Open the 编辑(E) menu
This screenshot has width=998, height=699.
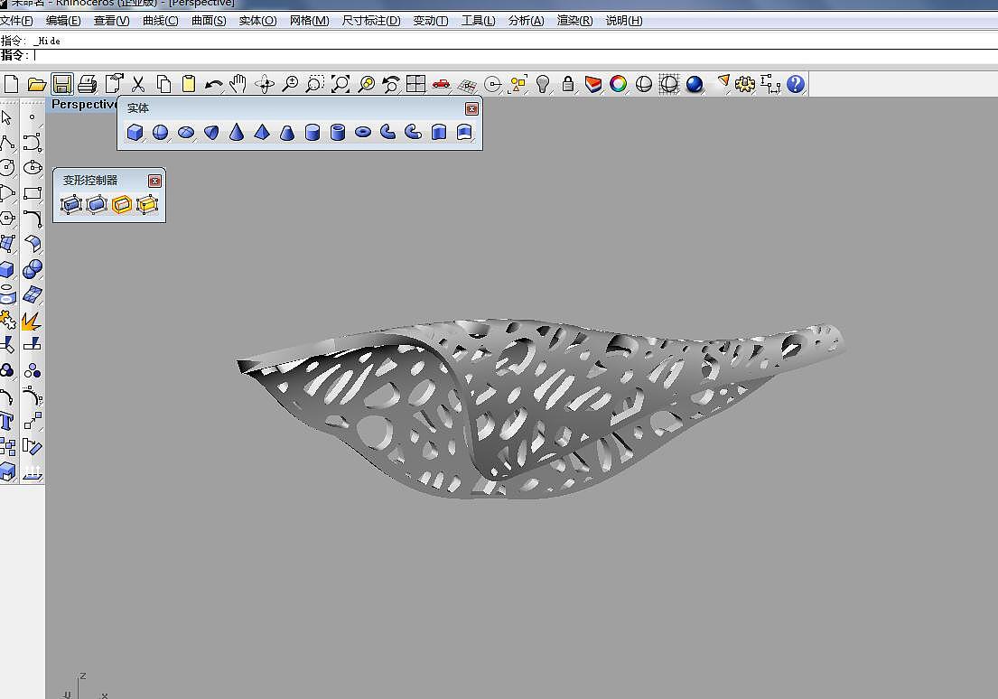[x=63, y=21]
